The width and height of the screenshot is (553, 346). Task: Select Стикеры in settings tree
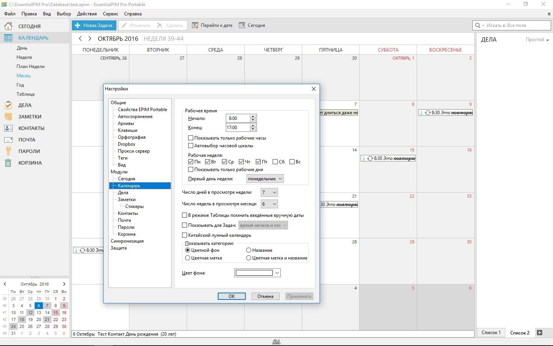tap(134, 206)
